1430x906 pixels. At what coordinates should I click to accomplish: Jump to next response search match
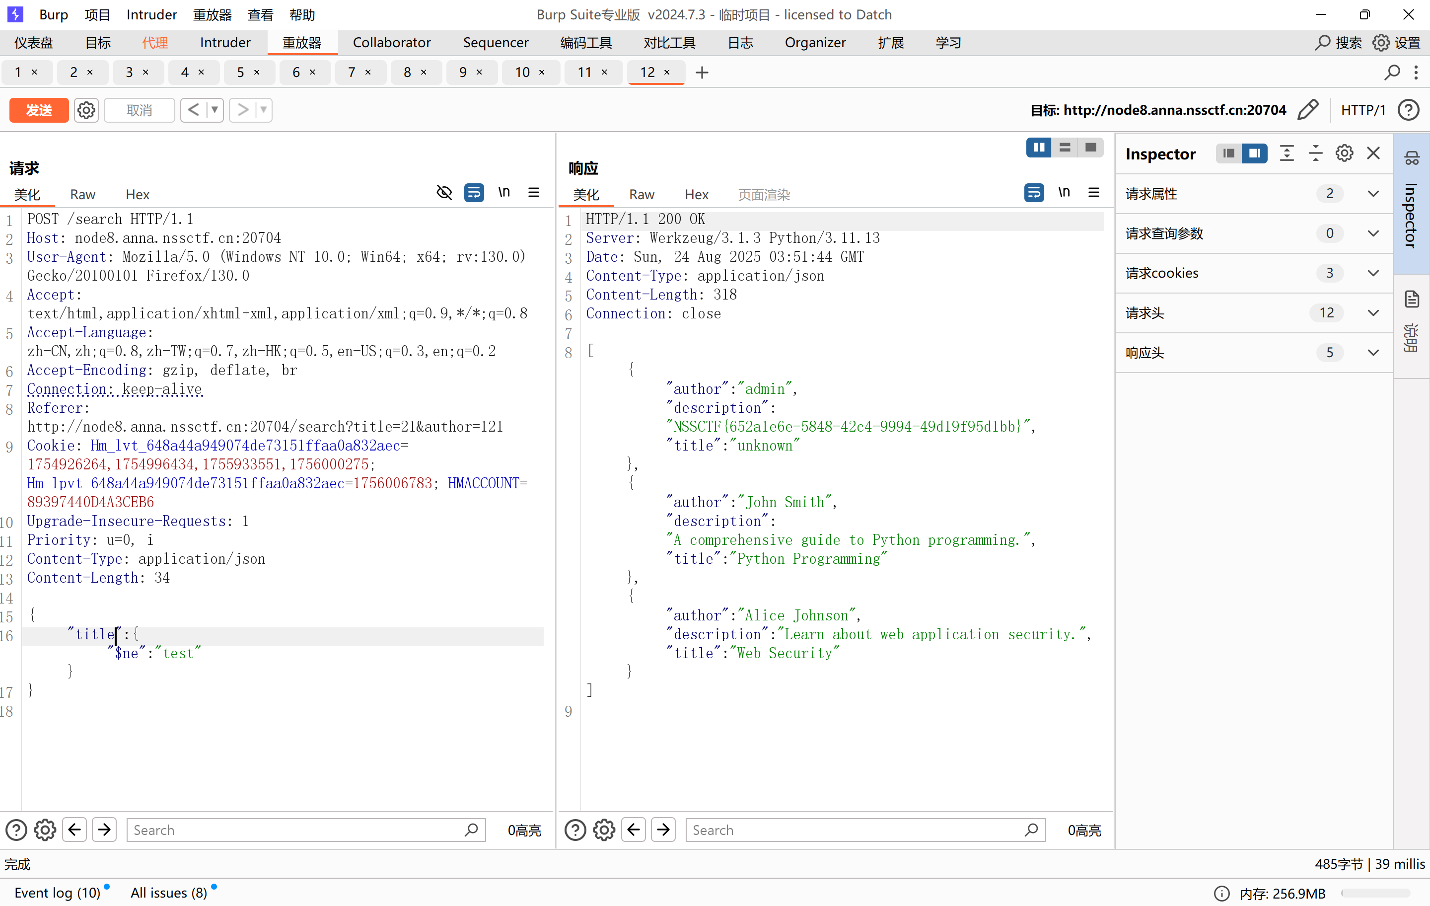point(663,830)
